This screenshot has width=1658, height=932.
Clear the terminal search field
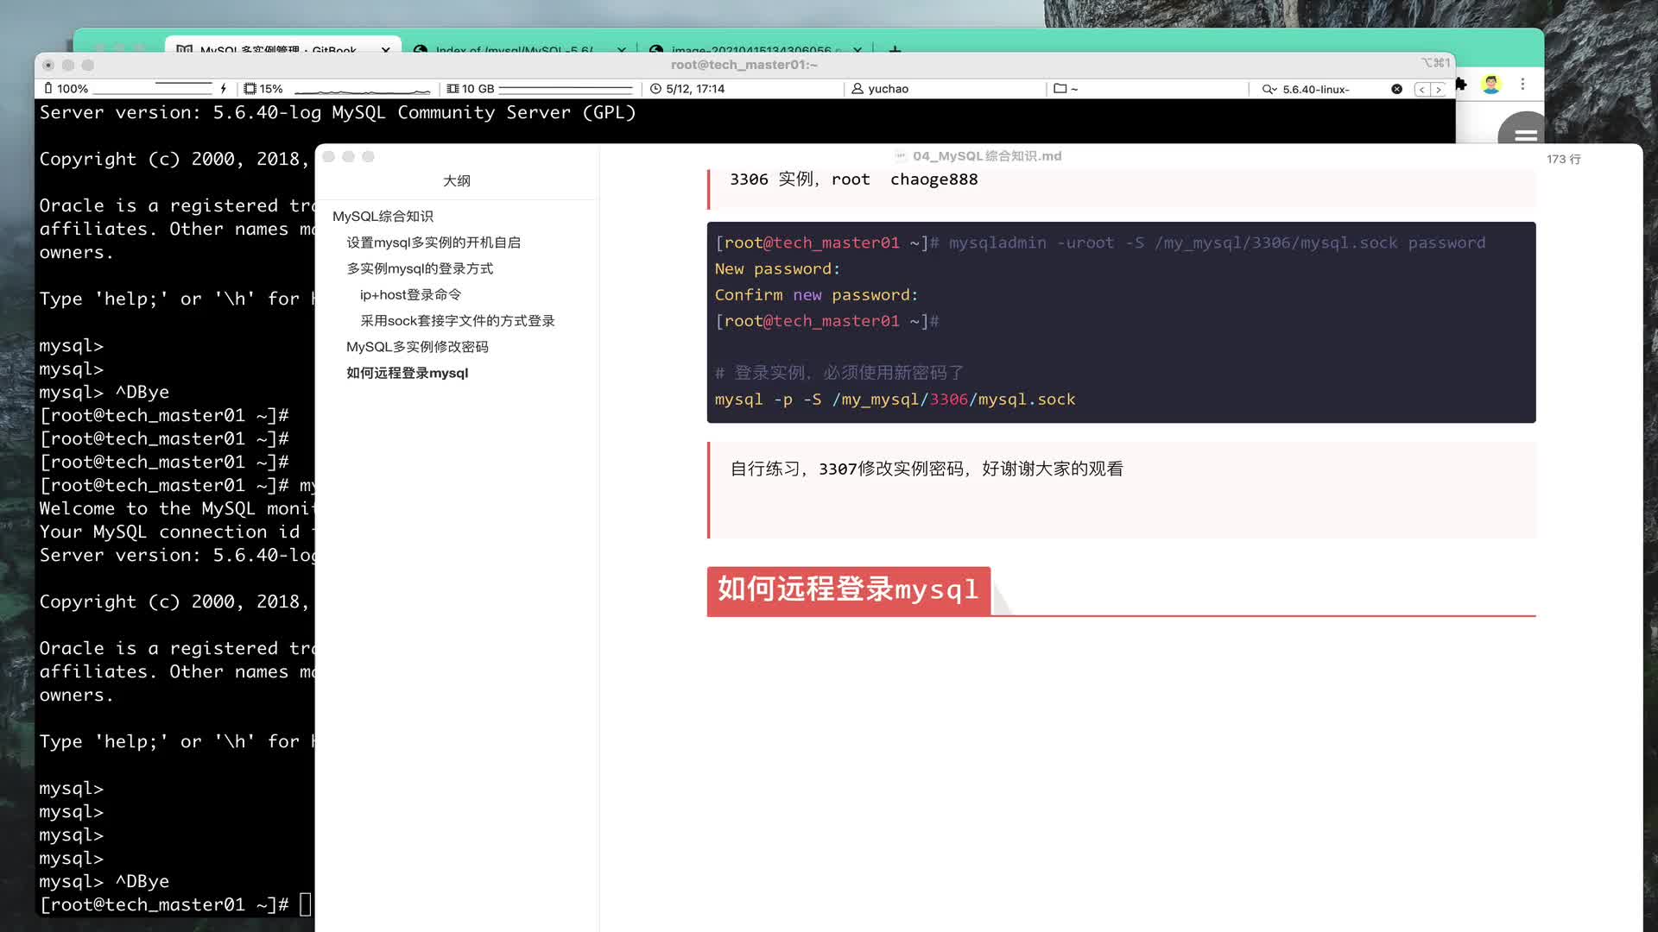(1396, 89)
